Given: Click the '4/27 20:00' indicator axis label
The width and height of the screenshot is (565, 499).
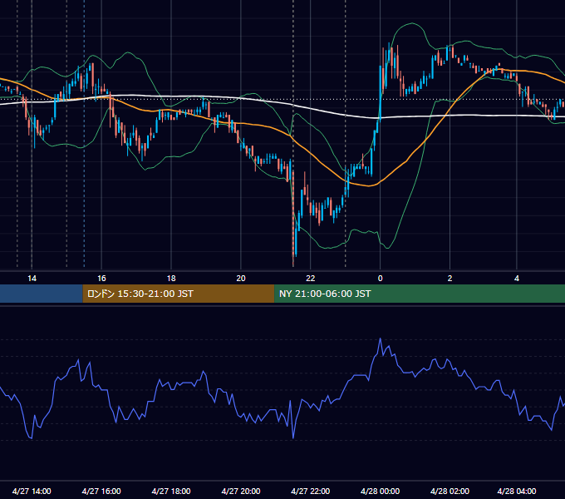Looking at the screenshot, I should (241, 491).
